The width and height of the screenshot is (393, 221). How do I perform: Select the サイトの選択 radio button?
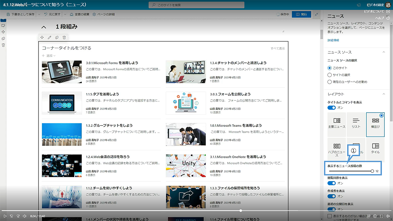click(330, 75)
